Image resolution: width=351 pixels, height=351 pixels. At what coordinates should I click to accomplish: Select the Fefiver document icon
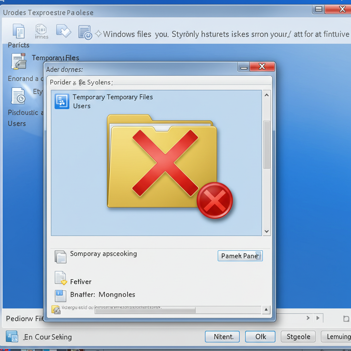click(61, 278)
